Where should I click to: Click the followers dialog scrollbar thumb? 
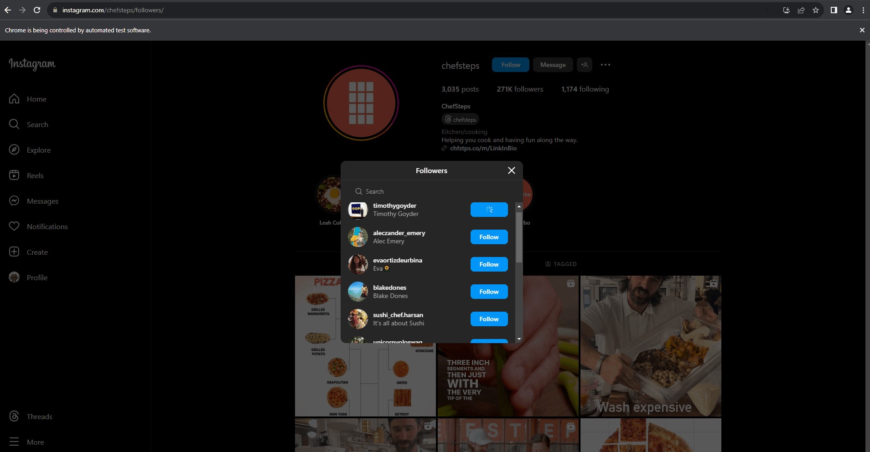click(x=519, y=237)
